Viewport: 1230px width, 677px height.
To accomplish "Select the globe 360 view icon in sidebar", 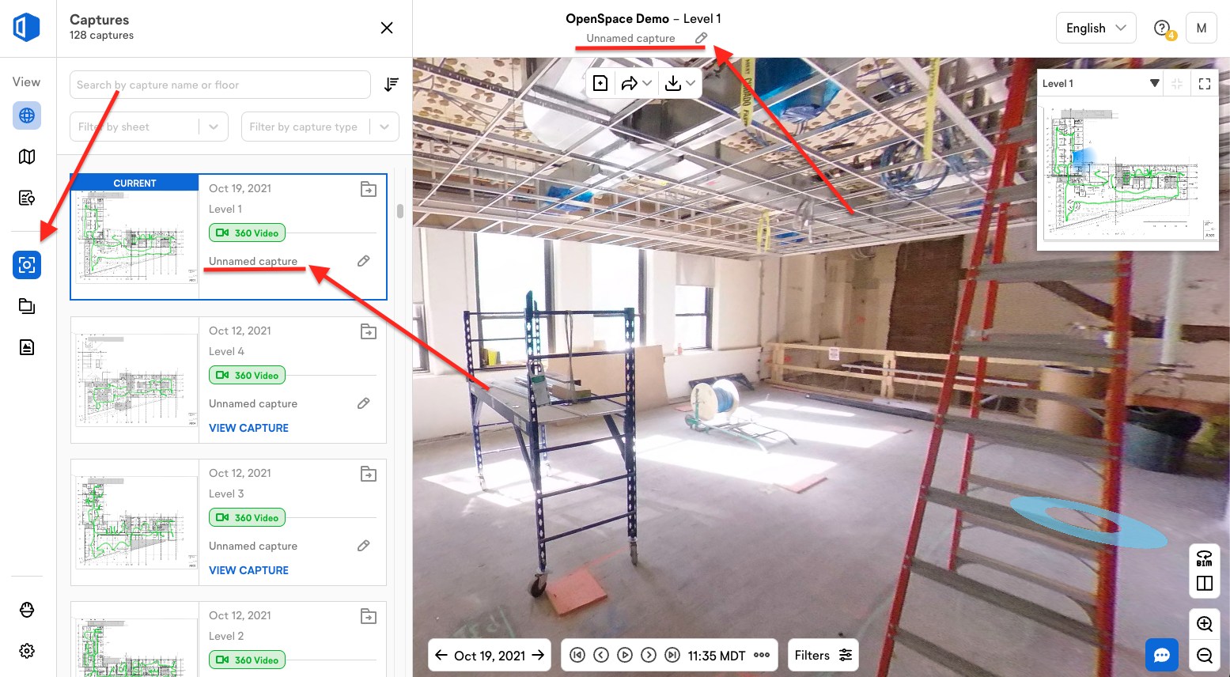I will coord(27,115).
